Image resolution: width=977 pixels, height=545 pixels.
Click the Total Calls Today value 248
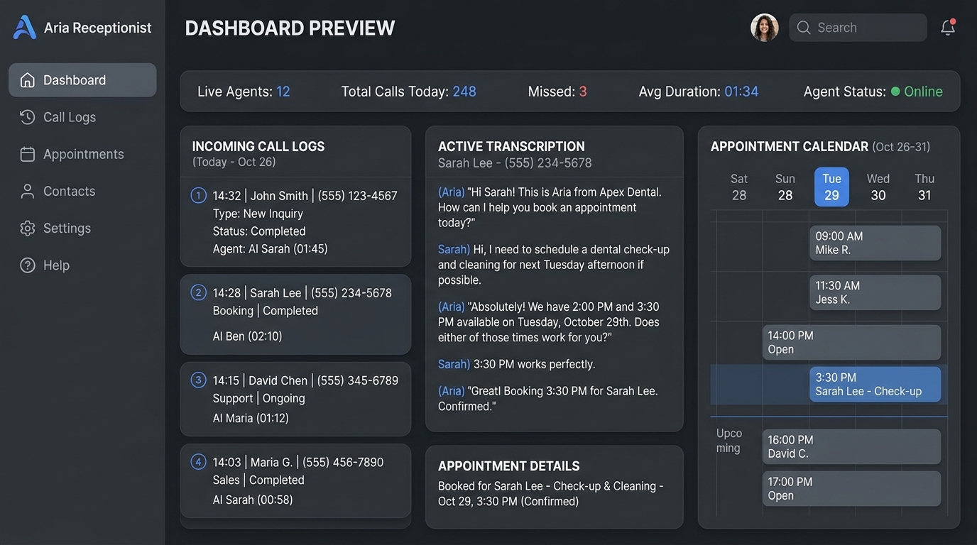pyautogui.click(x=464, y=92)
